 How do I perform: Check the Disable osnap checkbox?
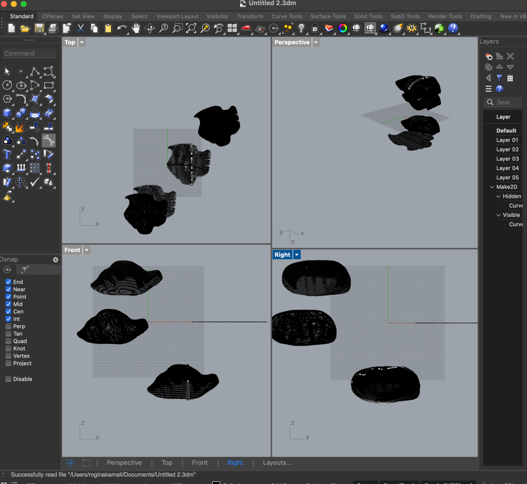[x=8, y=379]
